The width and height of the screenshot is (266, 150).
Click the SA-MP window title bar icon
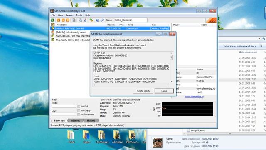[x=52, y=11]
